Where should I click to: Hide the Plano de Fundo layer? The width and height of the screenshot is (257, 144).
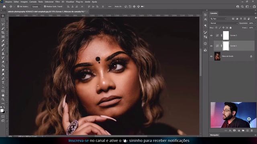point(211,56)
